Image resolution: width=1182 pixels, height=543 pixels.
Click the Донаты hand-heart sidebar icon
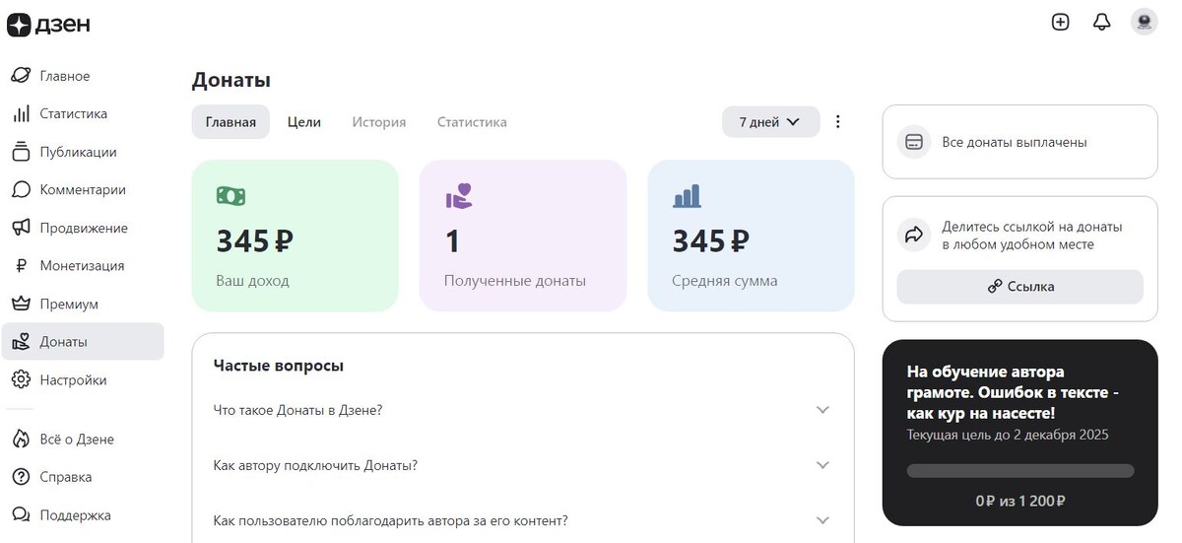pos(21,342)
